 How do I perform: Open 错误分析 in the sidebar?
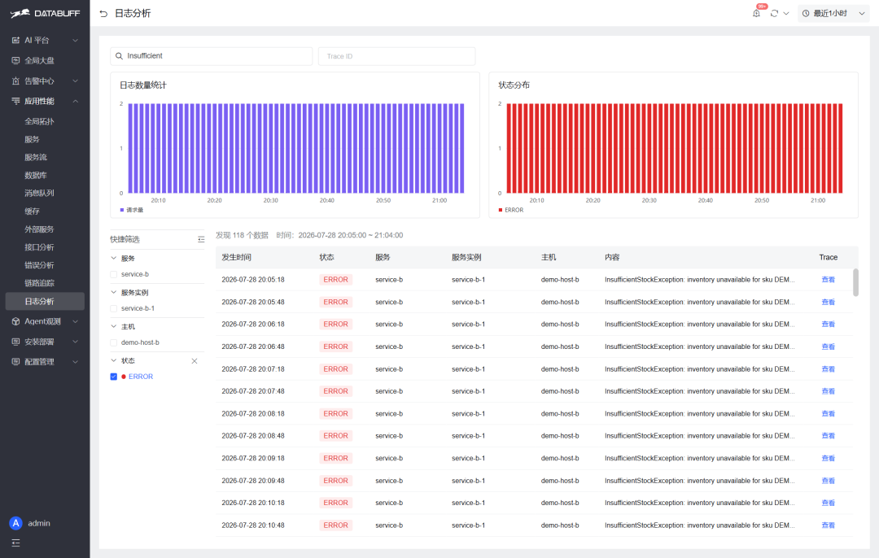[x=39, y=265]
